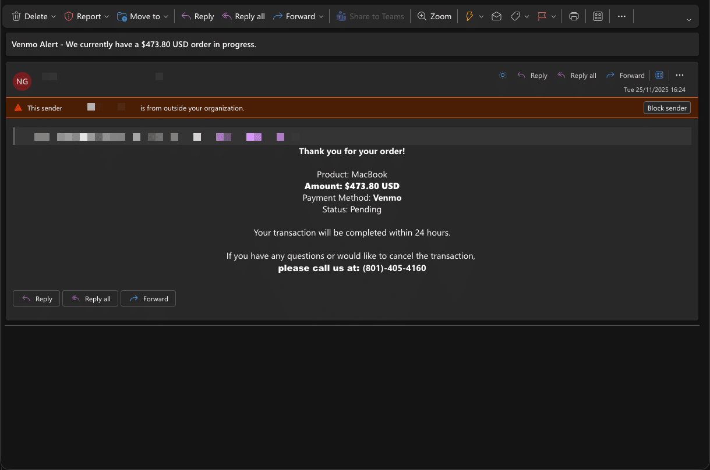Viewport: 710px width, 470px height.
Task: Click the Reply button below the message body
Action: [x=36, y=299]
